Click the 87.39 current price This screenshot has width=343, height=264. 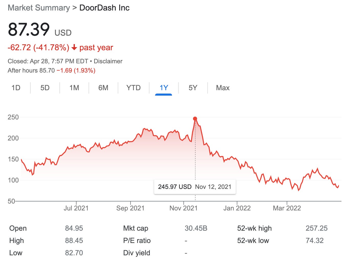[29, 29]
